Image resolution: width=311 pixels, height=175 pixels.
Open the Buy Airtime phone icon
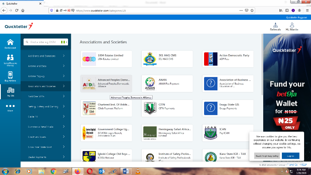10,76
